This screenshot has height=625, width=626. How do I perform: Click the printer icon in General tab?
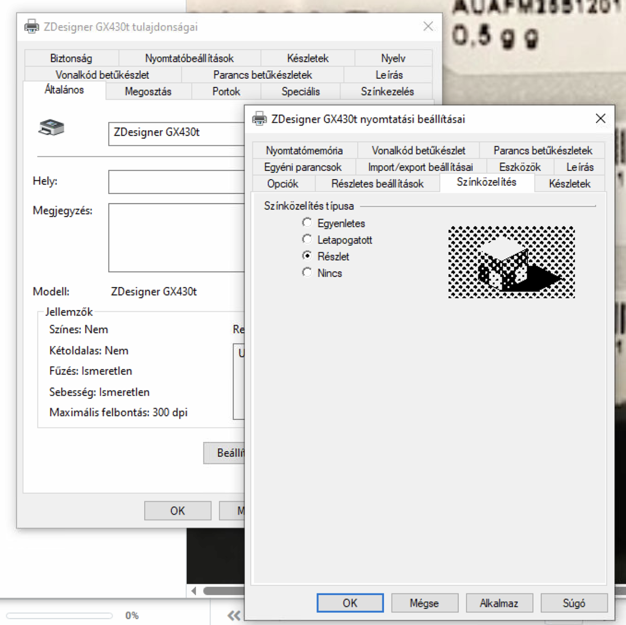point(51,128)
